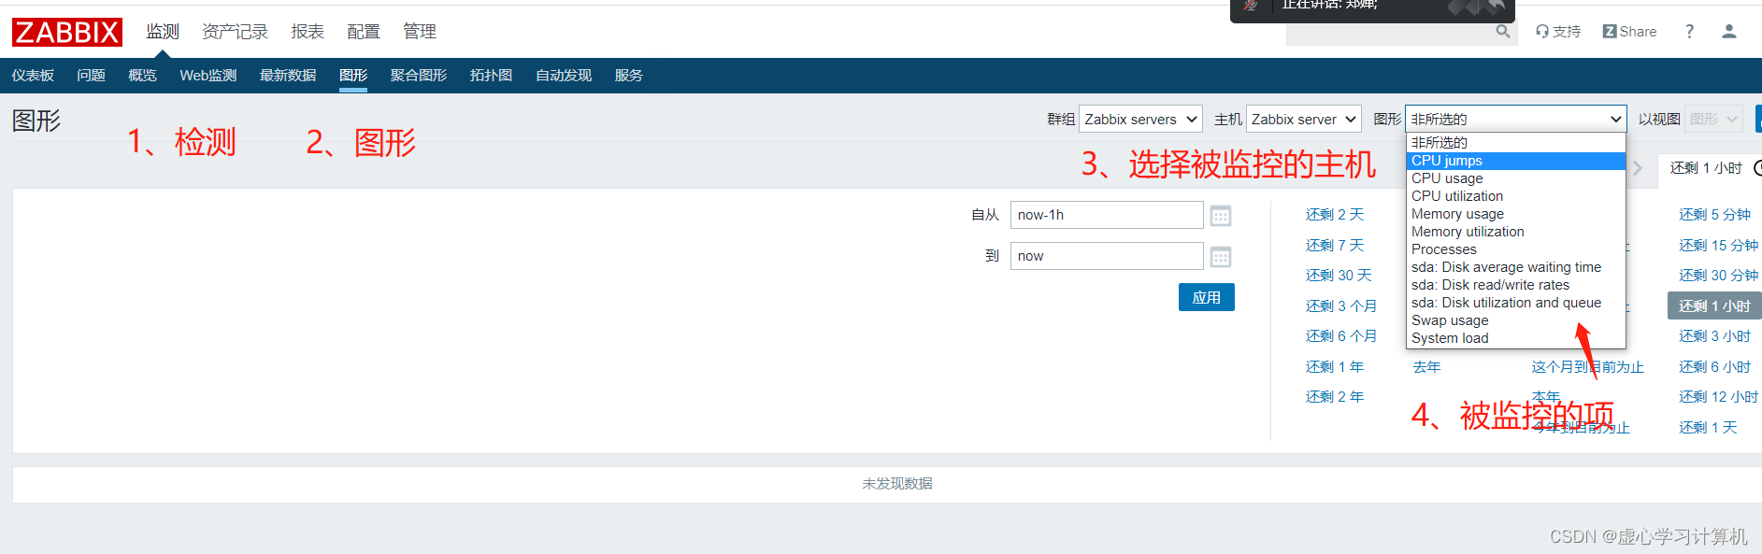
Task: Open the 主机 Zabbix server dropdown
Action: click(x=1304, y=120)
